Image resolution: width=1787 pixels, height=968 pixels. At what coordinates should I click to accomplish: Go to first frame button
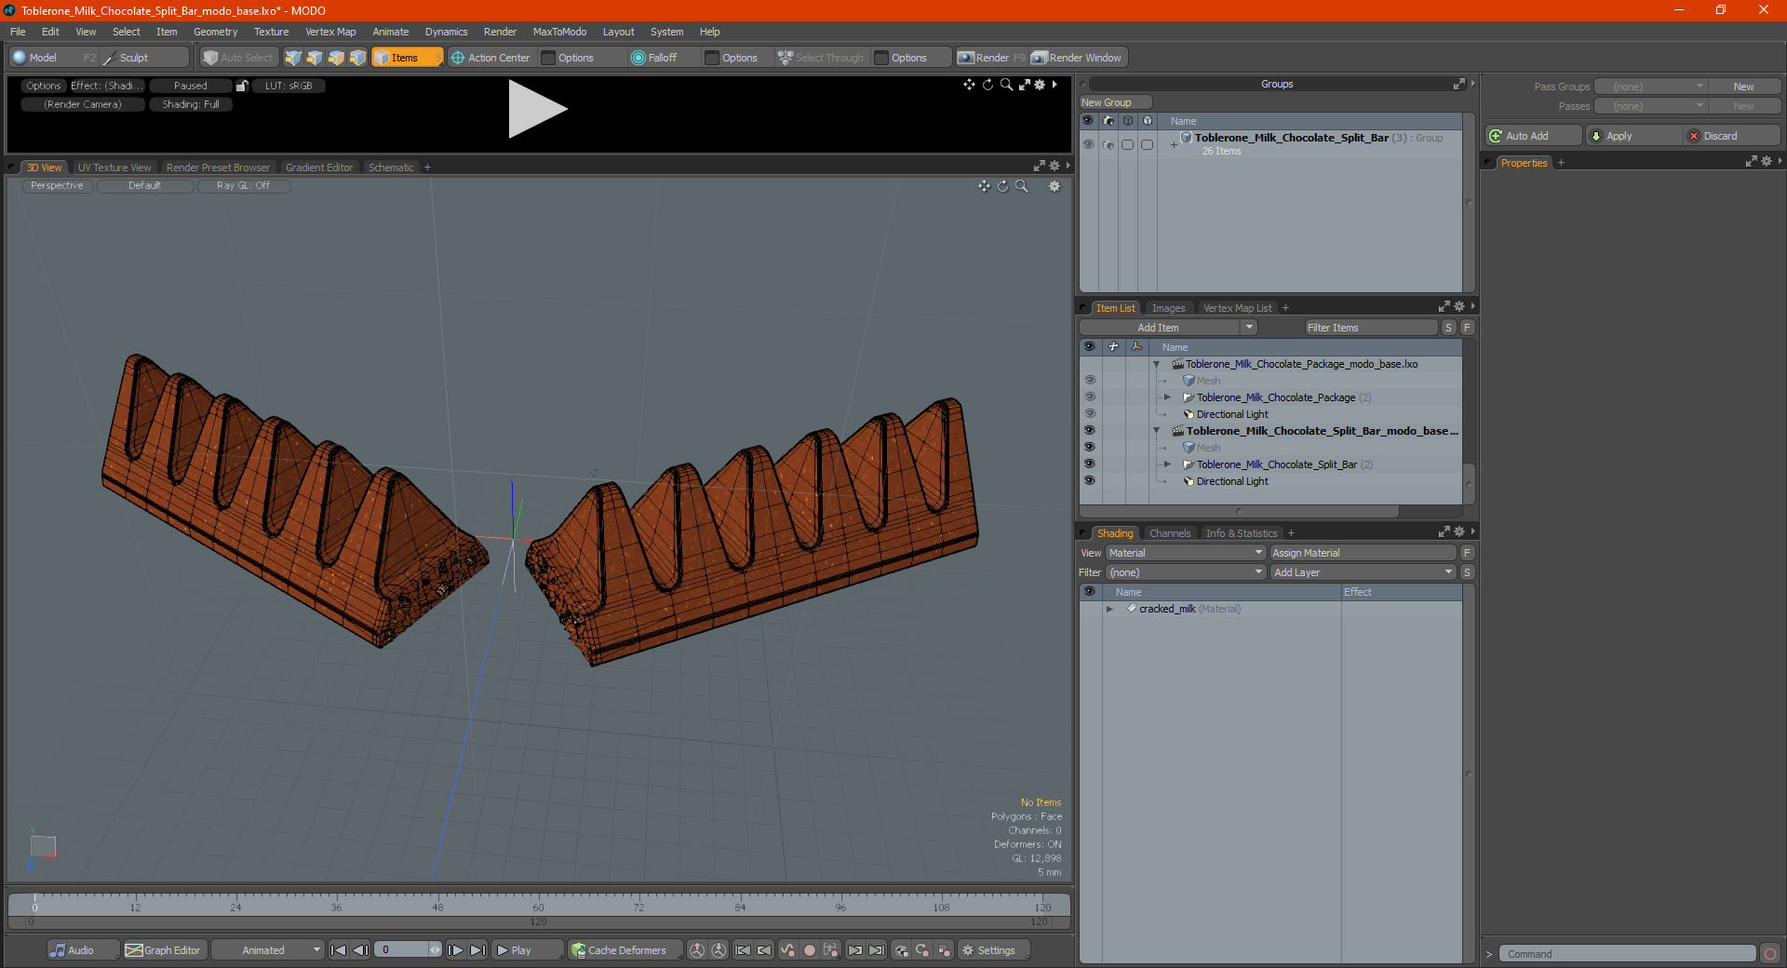(339, 950)
